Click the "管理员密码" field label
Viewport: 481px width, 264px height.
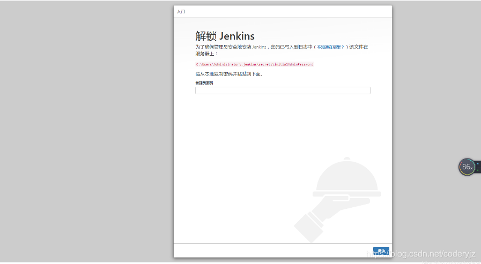coord(204,83)
